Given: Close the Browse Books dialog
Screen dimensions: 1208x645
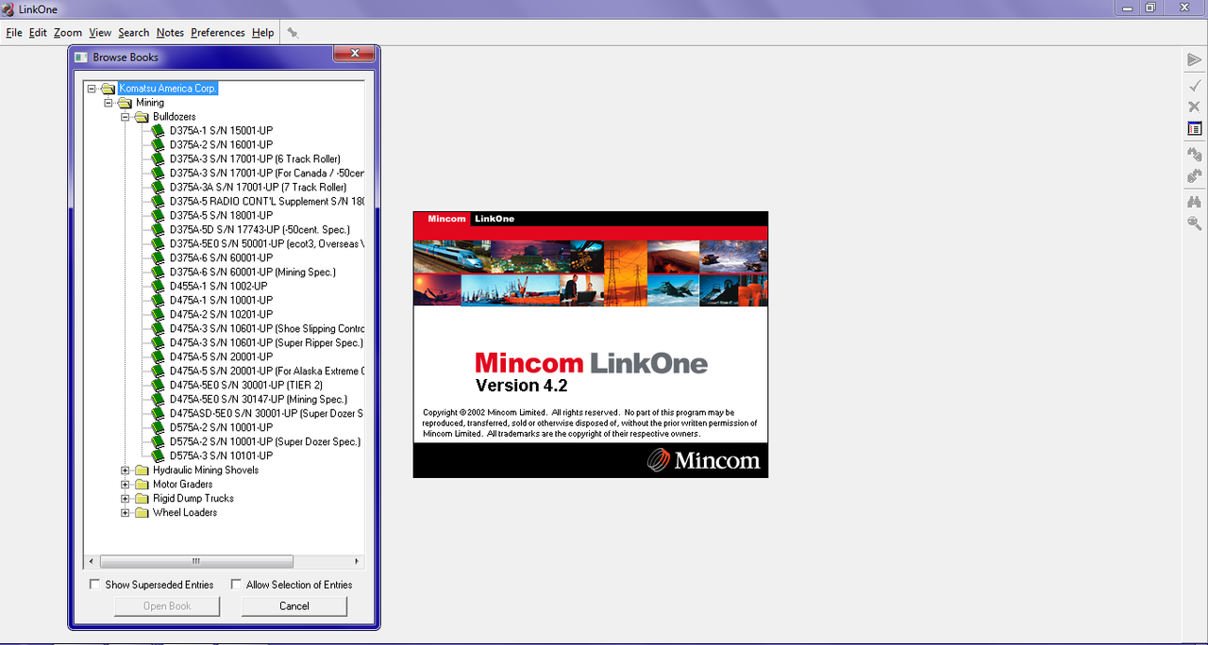Looking at the screenshot, I should click(x=354, y=55).
